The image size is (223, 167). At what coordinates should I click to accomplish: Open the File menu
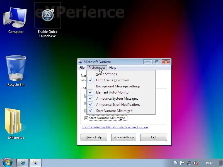82,68
